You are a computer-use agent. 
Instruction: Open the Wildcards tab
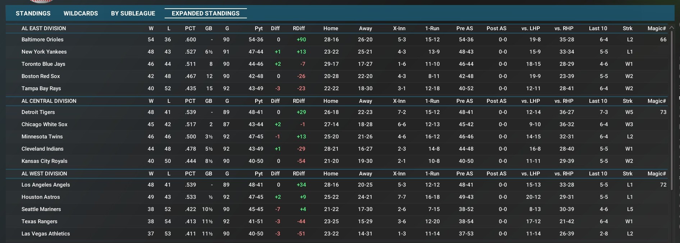(81, 13)
